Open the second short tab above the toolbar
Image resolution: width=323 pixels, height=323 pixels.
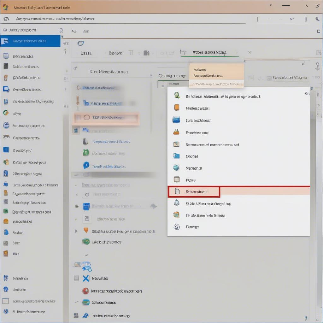86,31
